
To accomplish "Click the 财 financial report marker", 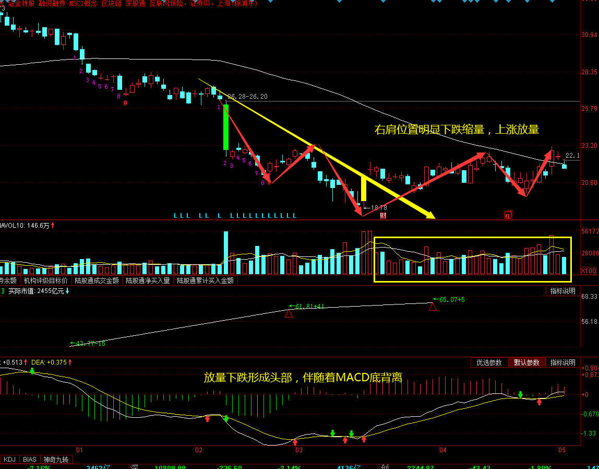I will pyautogui.click(x=383, y=215).
